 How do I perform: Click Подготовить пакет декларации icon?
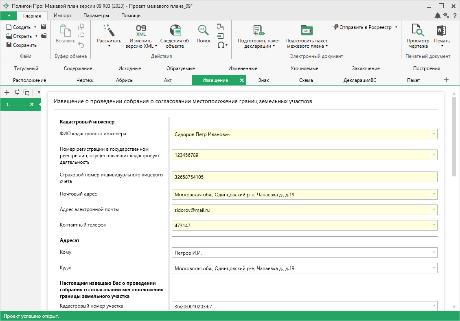click(x=259, y=30)
